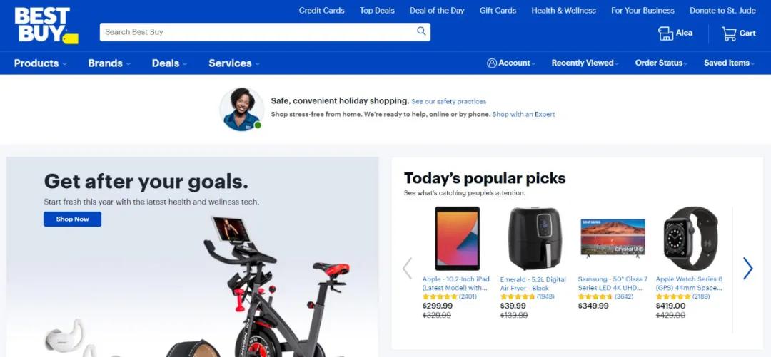Open the Gift Cards page
Screen dimensions: 771x357
[498, 10]
